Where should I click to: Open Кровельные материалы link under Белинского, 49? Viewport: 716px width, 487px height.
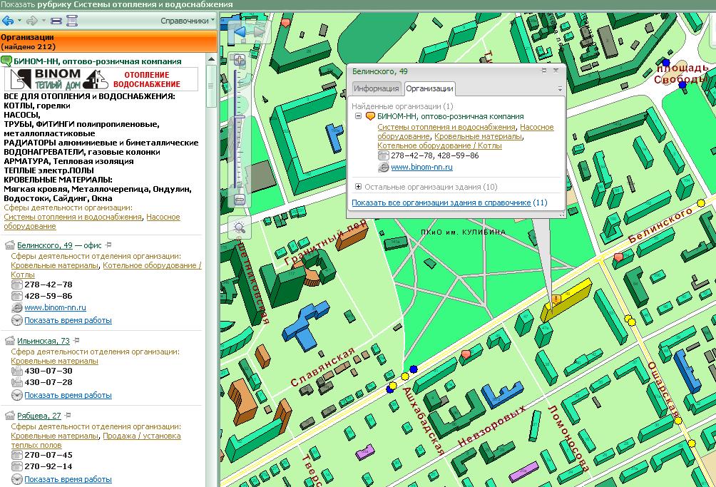coord(54,265)
